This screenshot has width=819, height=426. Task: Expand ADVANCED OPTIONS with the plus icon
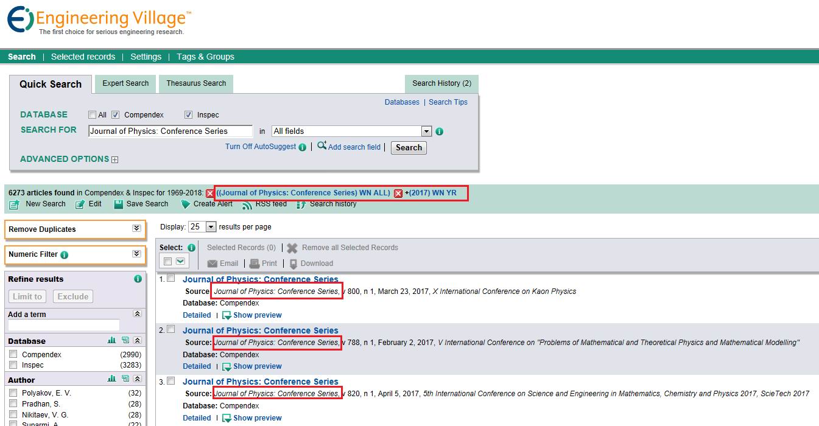(x=114, y=159)
